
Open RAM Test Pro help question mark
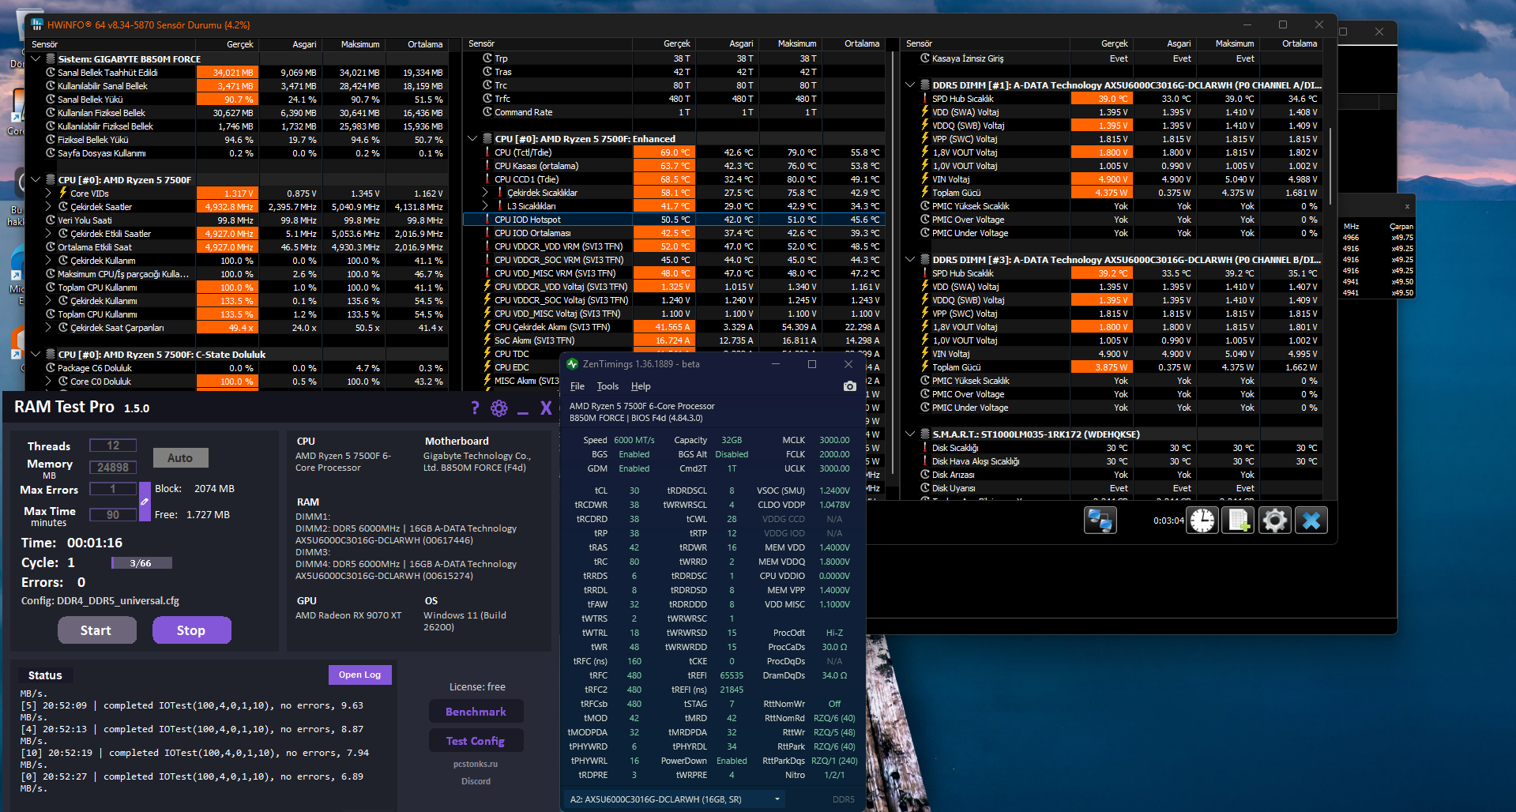(475, 408)
